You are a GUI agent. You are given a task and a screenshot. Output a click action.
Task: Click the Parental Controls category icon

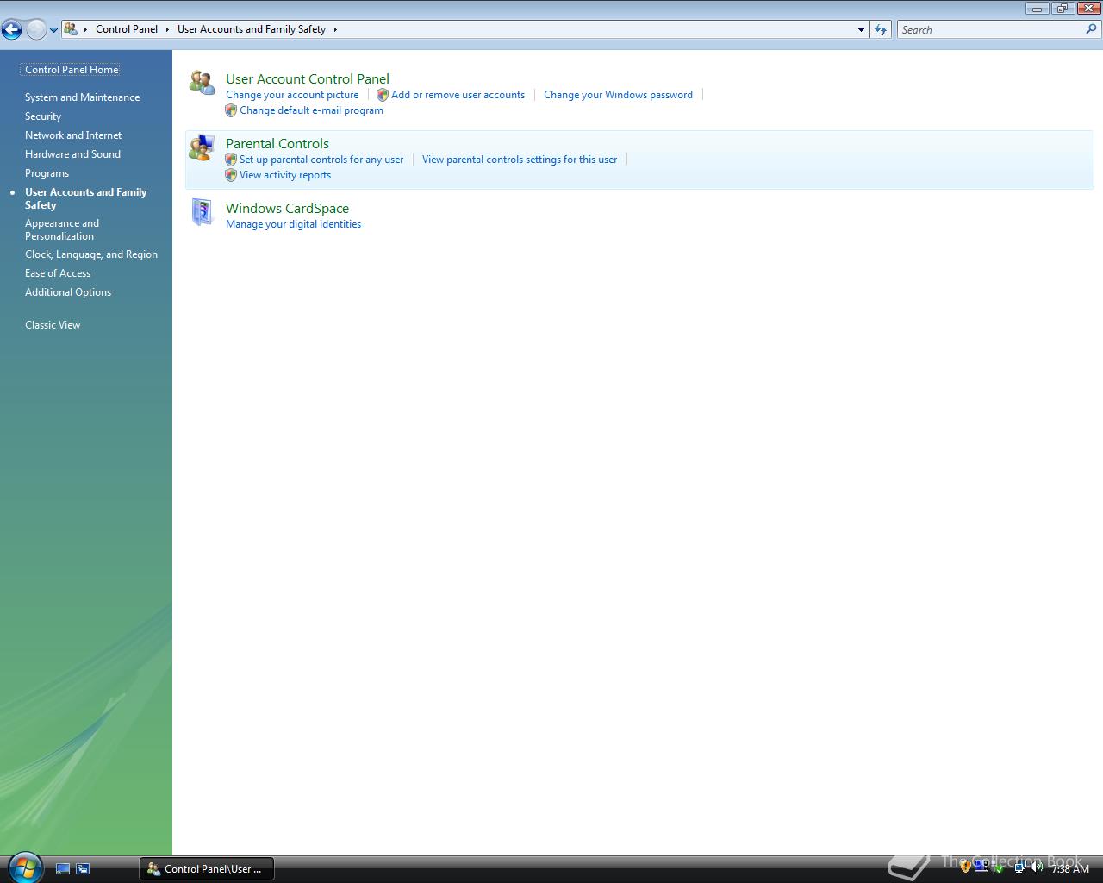pyautogui.click(x=202, y=147)
